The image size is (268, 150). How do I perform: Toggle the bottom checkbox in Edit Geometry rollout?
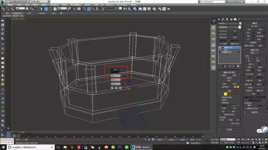pos(246,108)
